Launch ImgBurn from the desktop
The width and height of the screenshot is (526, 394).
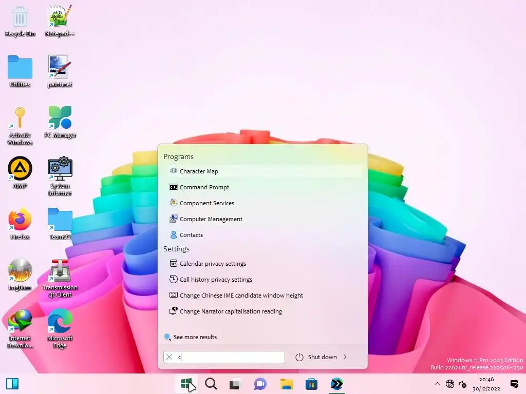pyautogui.click(x=20, y=274)
